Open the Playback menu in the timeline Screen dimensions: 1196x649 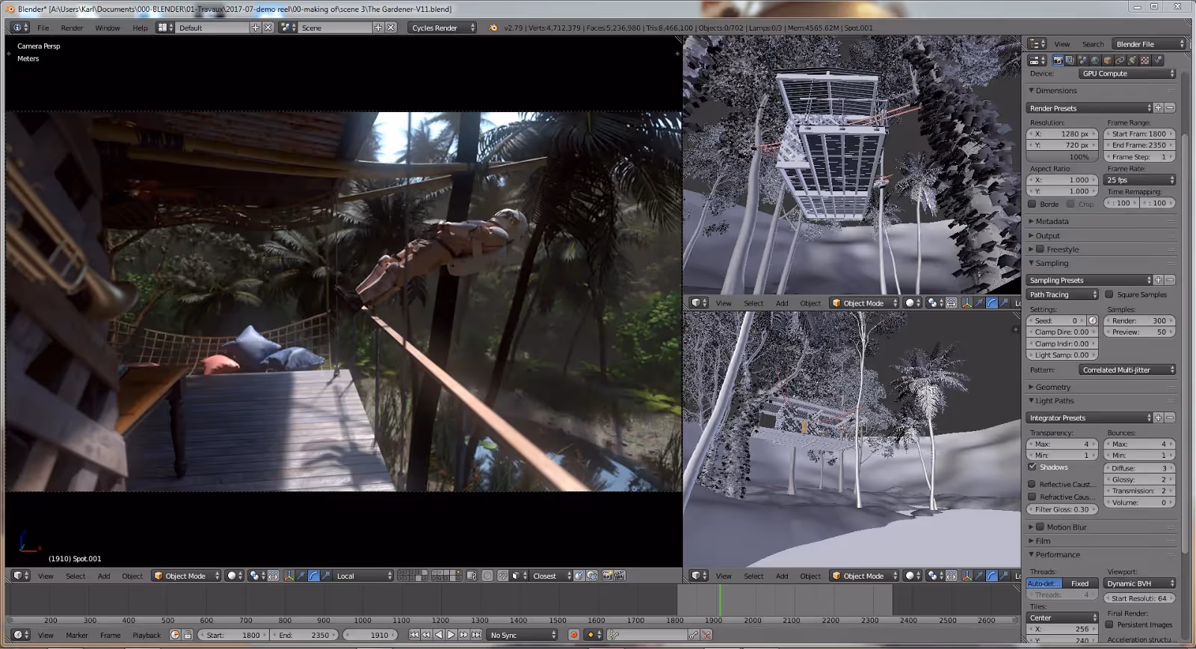147,636
